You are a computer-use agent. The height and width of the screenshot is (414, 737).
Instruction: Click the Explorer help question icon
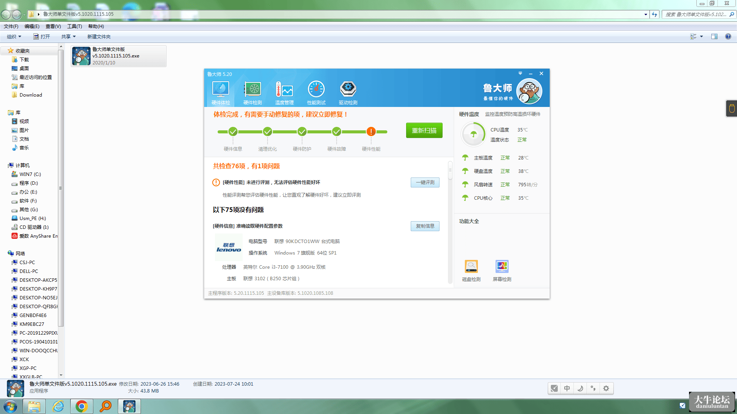[728, 36]
